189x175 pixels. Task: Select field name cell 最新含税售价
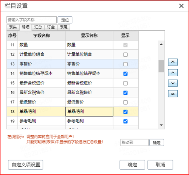click(42, 92)
